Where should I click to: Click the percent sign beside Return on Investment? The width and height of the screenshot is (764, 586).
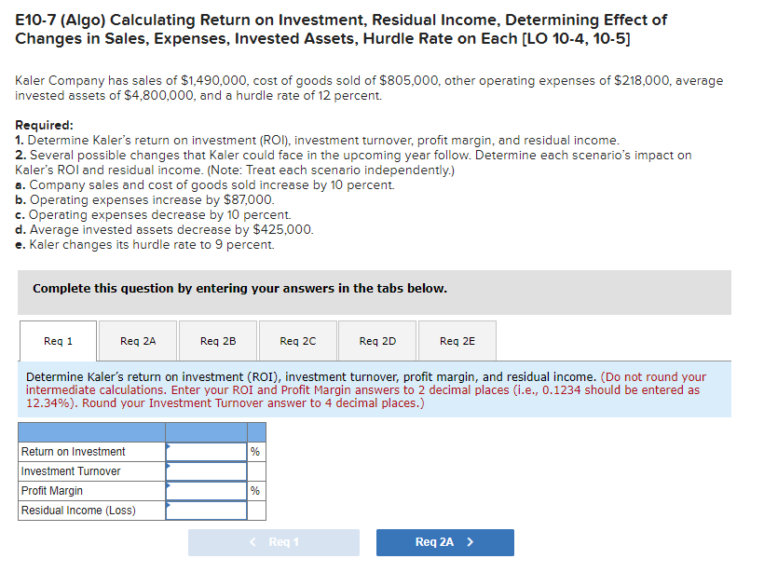coord(256,451)
